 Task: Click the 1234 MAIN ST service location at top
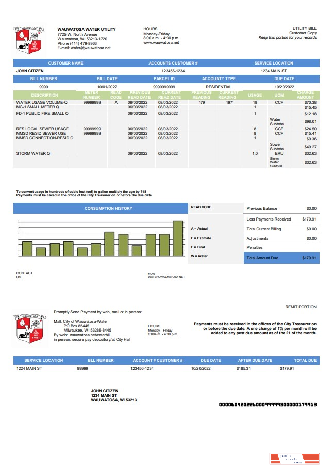274,71
